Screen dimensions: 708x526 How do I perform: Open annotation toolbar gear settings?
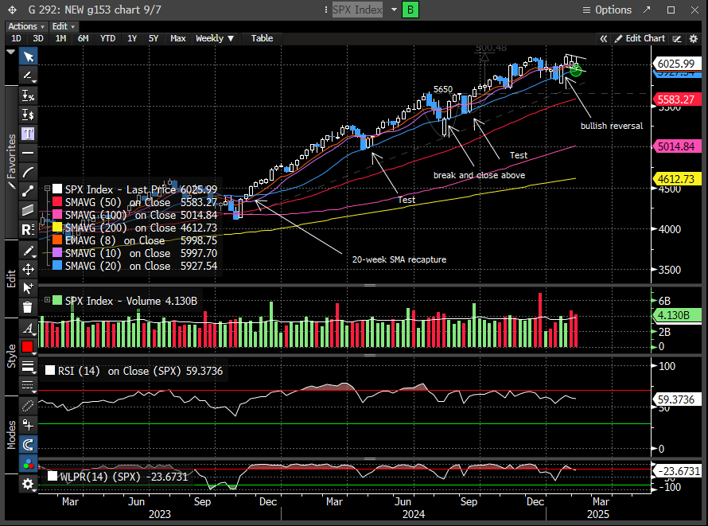(x=28, y=484)
